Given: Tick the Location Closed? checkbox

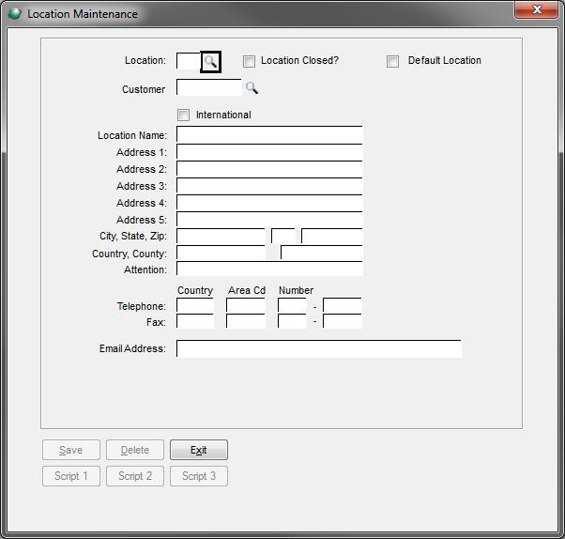Looking at the screenshot, I should [x=249, y=61].
